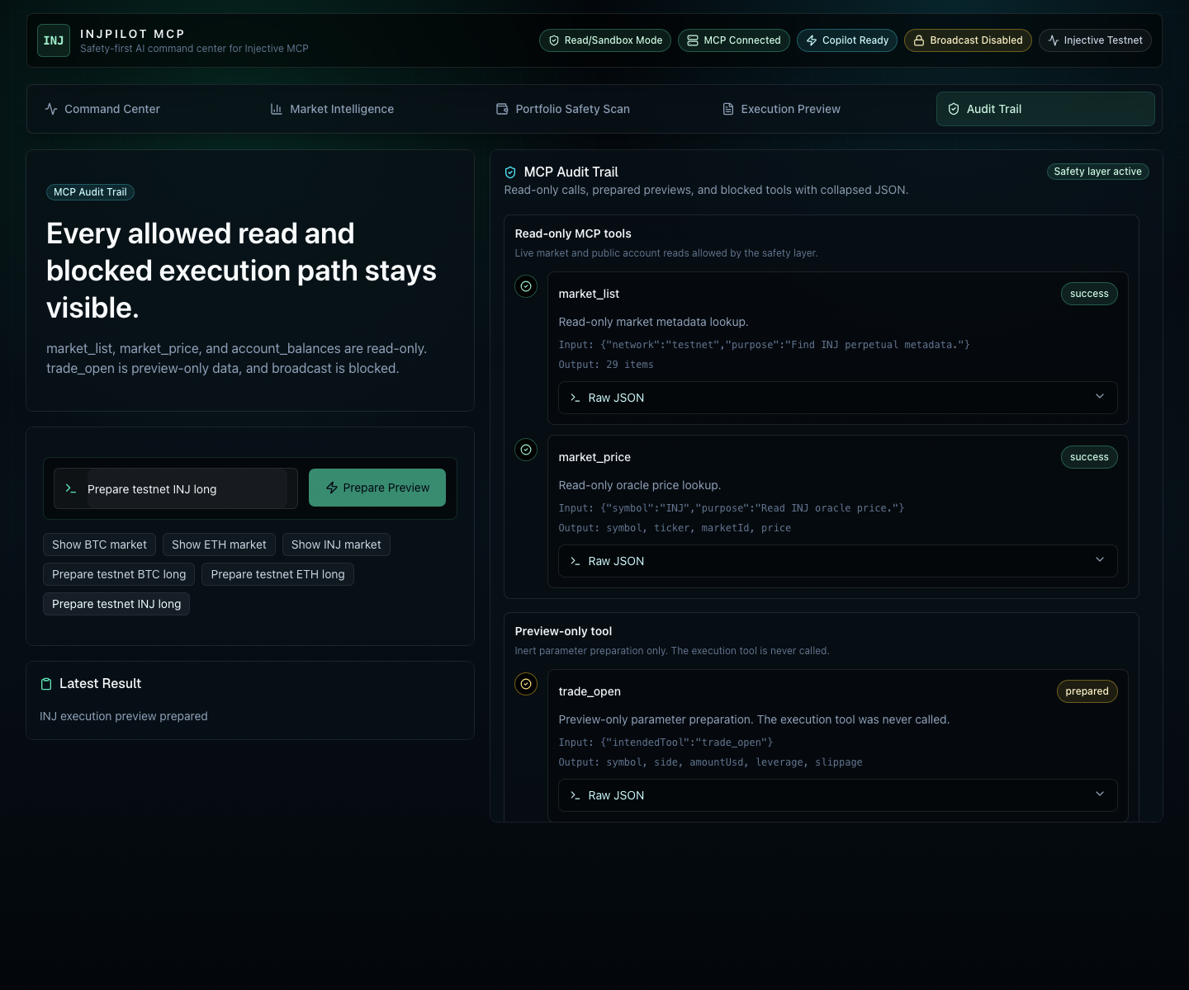This screenshot has height=990, width=1189.
Task: Pick the Prepare testnet ETH long suggestion
Action: click(277, 574)
